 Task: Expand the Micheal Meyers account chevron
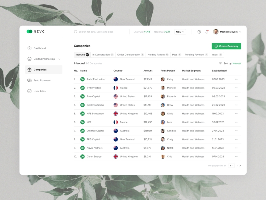point(240,32)
